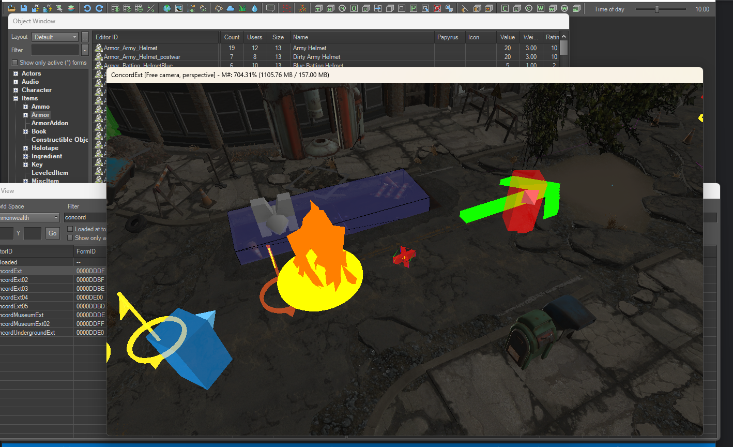Expand the Audio tree node
Image resolution: width=733 pixels, height=447 pixels.
coord(16,82)
